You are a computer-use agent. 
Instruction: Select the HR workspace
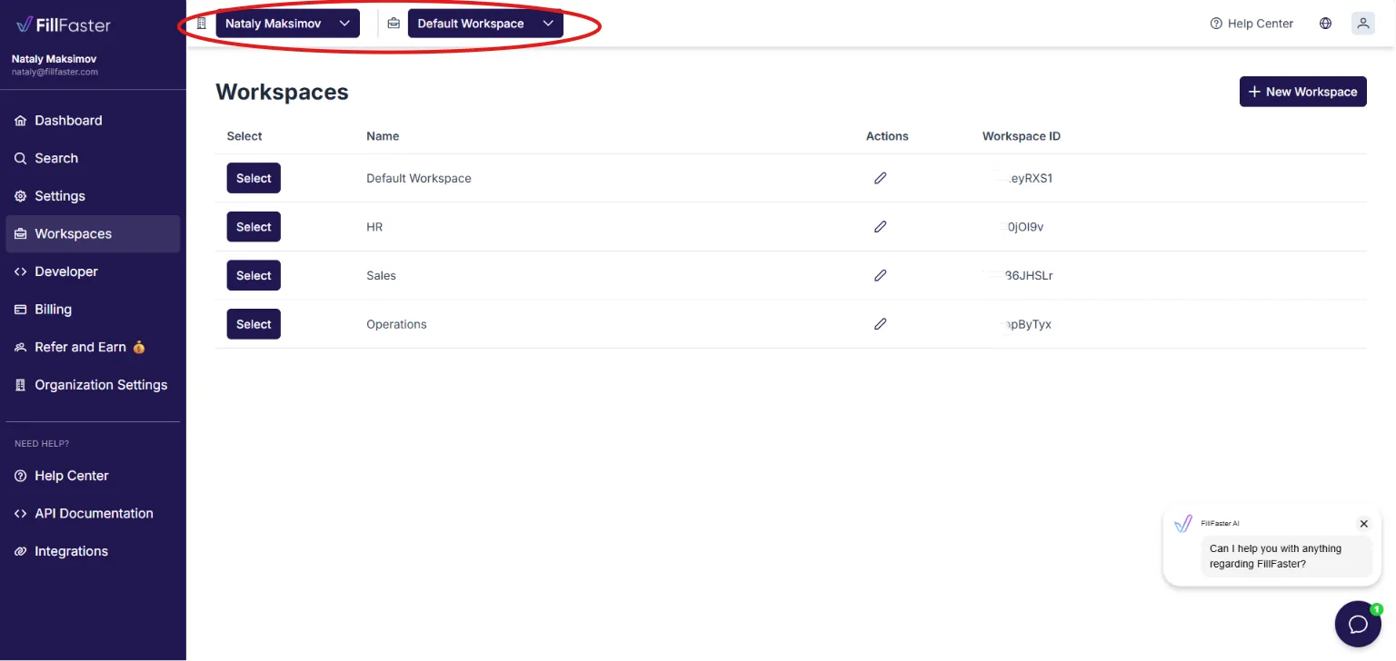tap(254, 227)
